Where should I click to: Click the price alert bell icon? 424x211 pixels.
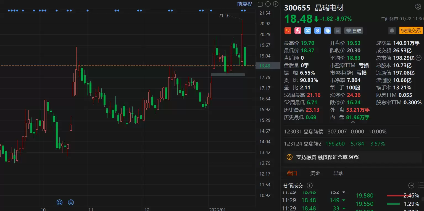click(392, 31)
